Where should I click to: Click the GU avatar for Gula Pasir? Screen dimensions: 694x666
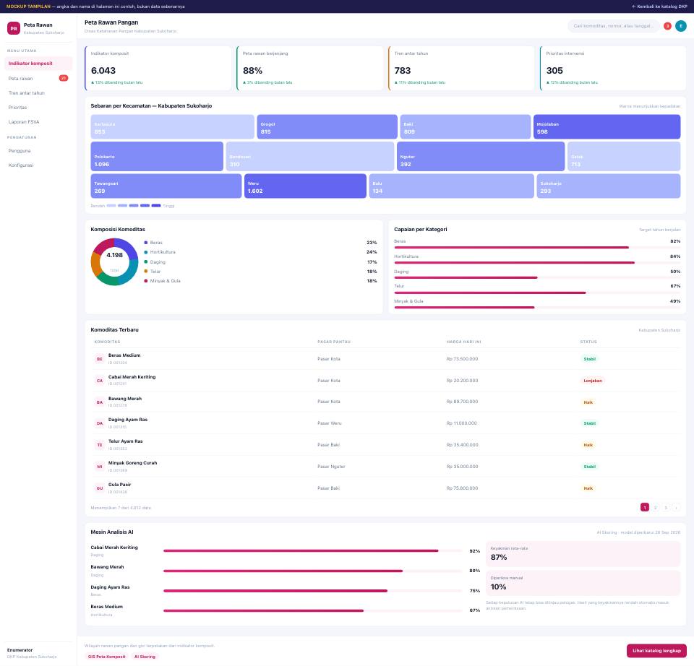(100, 489)
